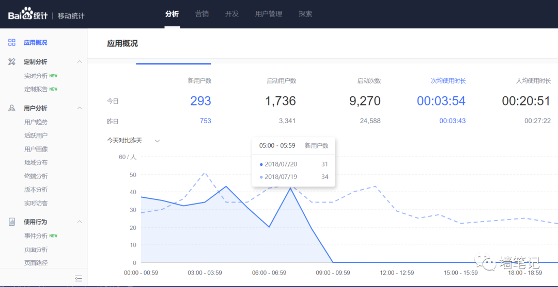The image size is (558, 287).
Task: Open the 探索 top navigation tab
Action: point(305,14)
